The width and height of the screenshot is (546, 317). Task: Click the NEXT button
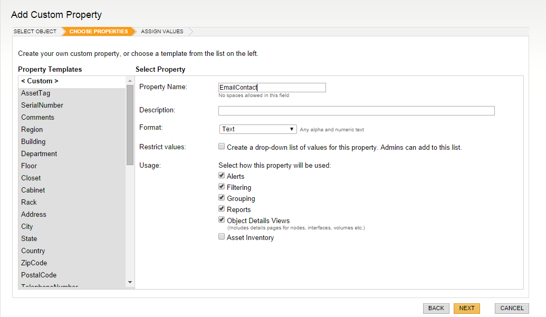(466, 308)
